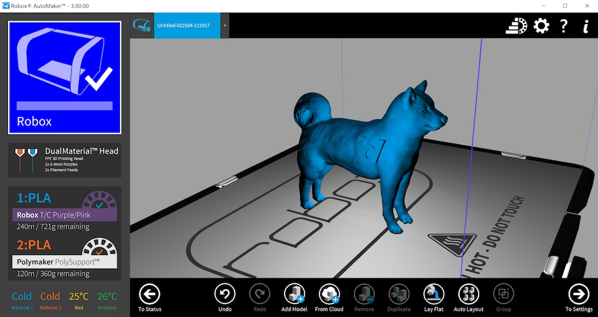This screenshot has width=598, height=317.
Task: Click the dual nozzle head icon
Action: [x=27, y=160]
